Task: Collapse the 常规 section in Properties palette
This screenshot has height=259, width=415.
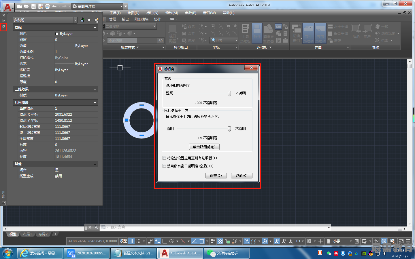Action: coord(95,28)
